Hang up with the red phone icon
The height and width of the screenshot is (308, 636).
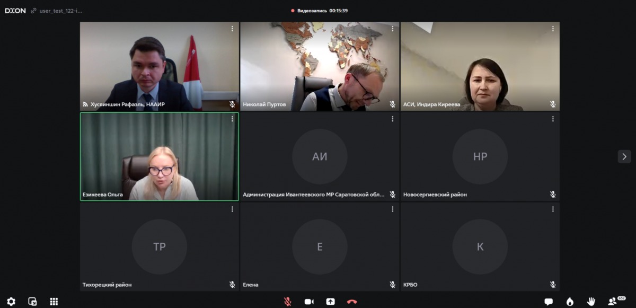tap(352, 302)
